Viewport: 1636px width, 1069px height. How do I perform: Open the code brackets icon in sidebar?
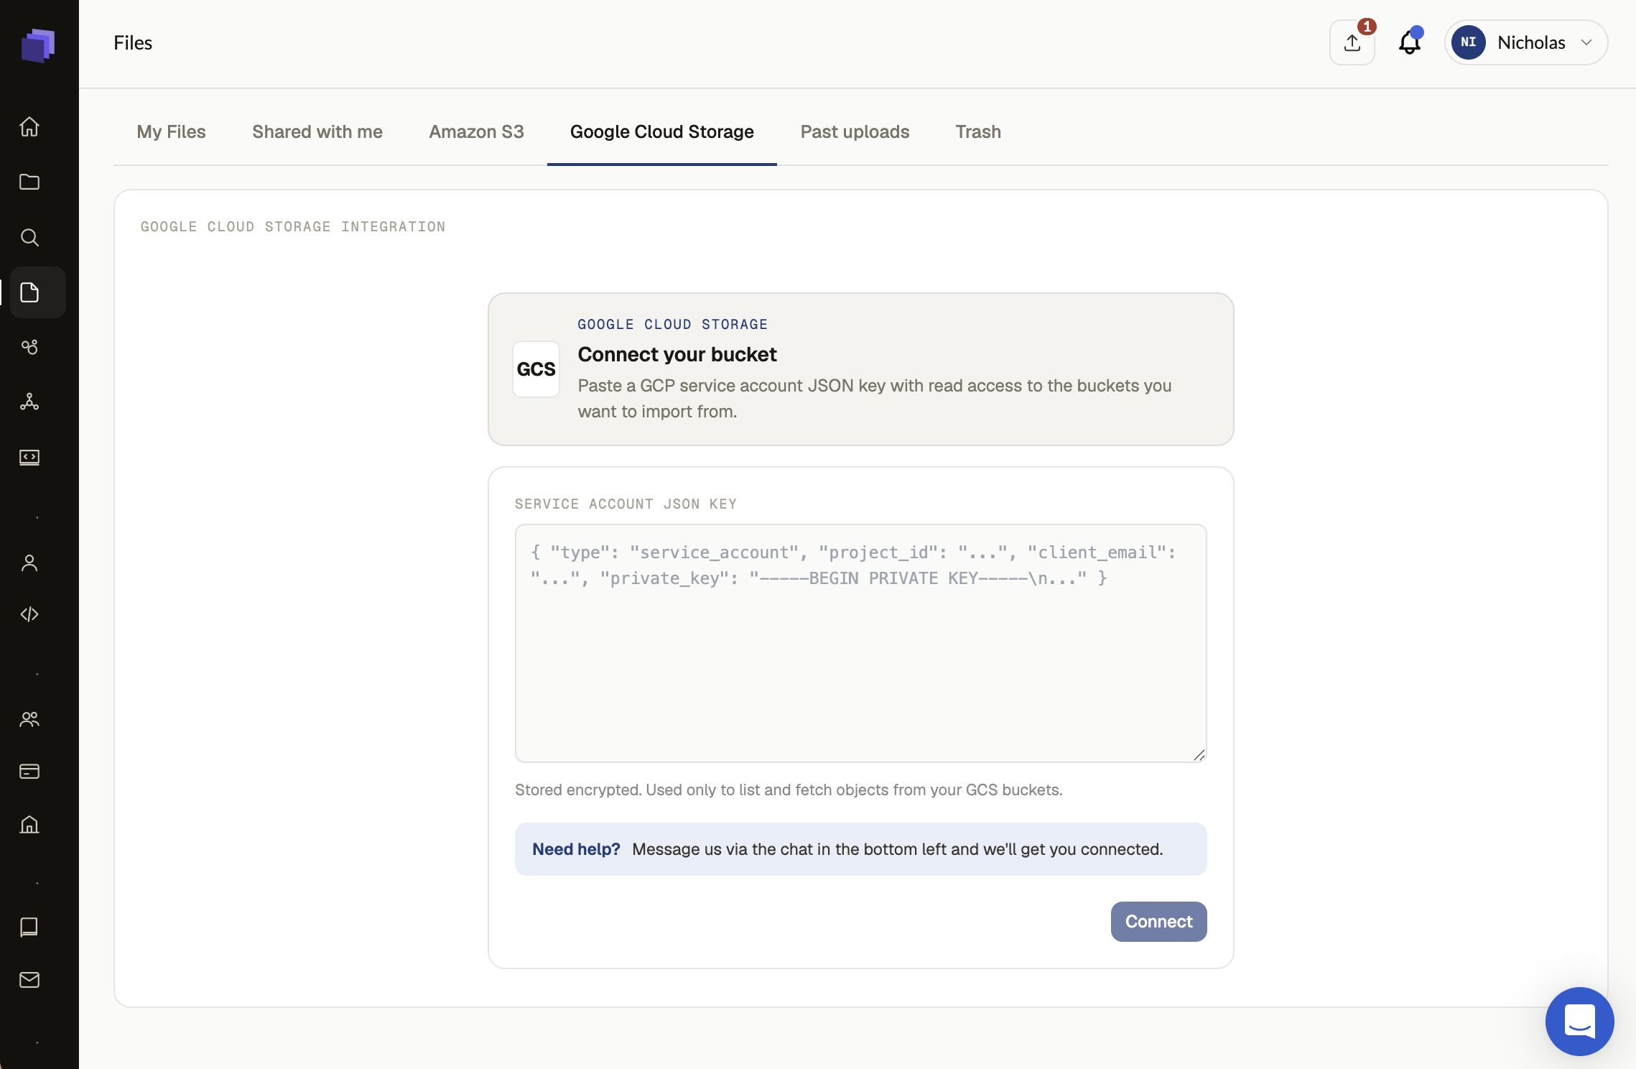29,614
